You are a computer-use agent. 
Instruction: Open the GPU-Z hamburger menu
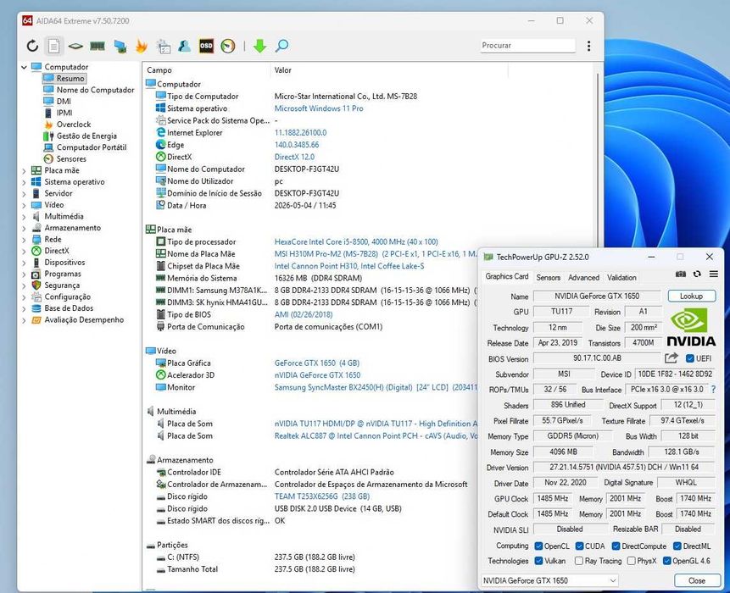(x=714, y=274)
